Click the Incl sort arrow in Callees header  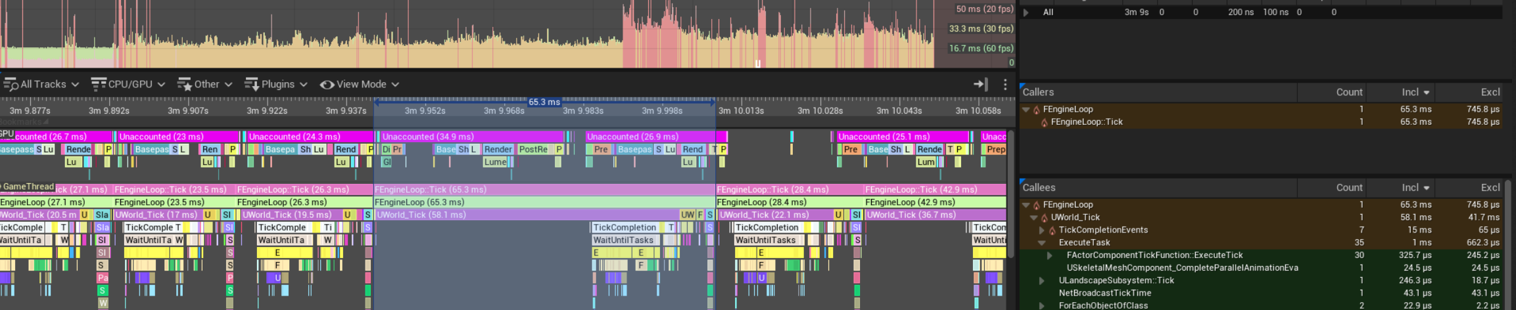pyautogui.click(x=1426, y=188)
